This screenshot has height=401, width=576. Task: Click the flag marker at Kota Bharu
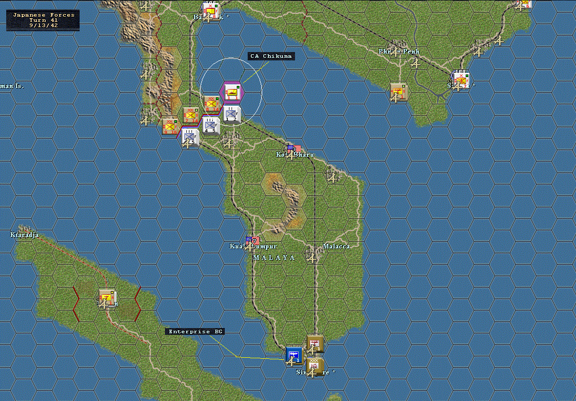coord(294,149)
